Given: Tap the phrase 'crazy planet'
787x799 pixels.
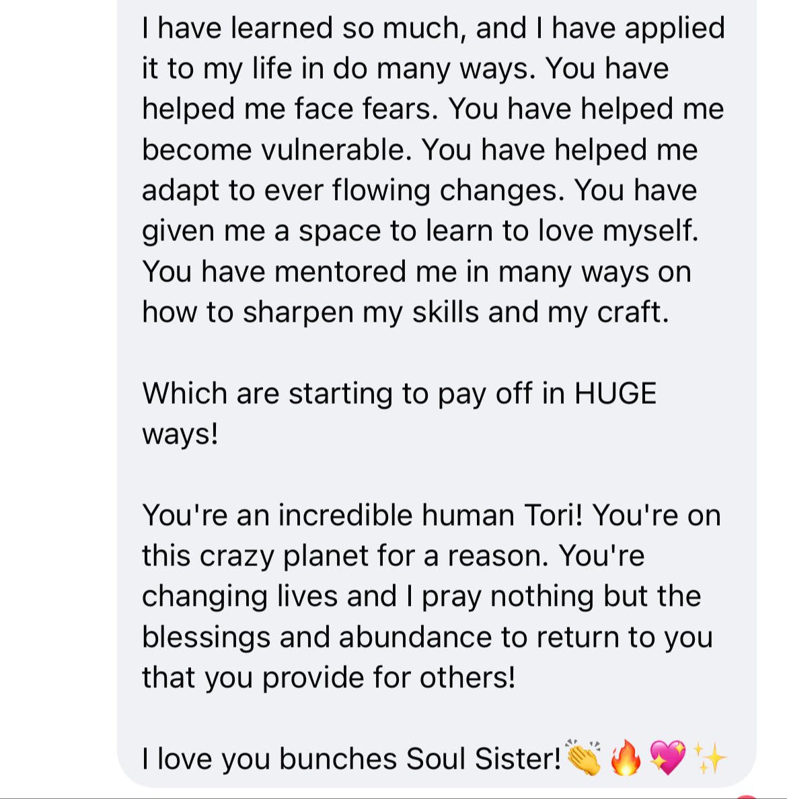Looking at the screenshot, I should pos(284,555).
